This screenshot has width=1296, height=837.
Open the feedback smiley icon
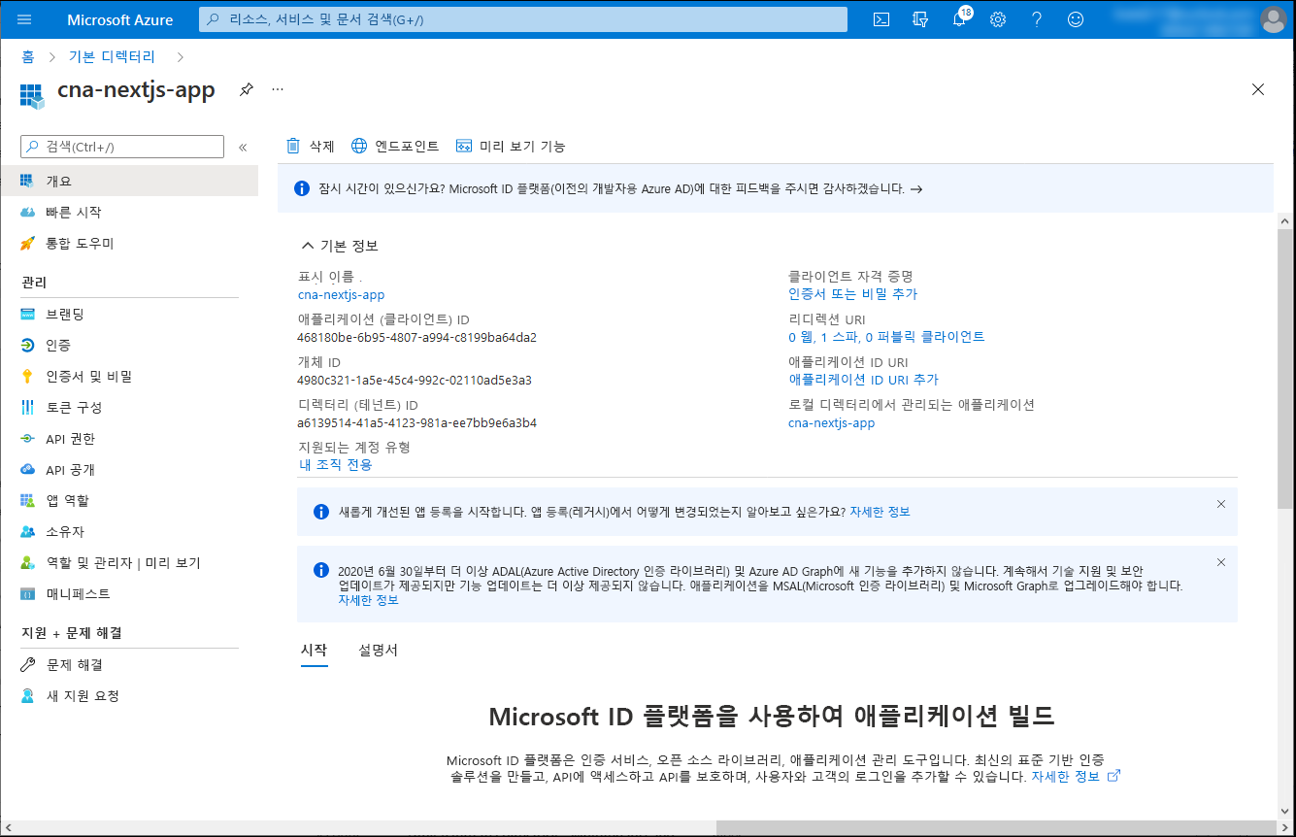point(1076,19)
